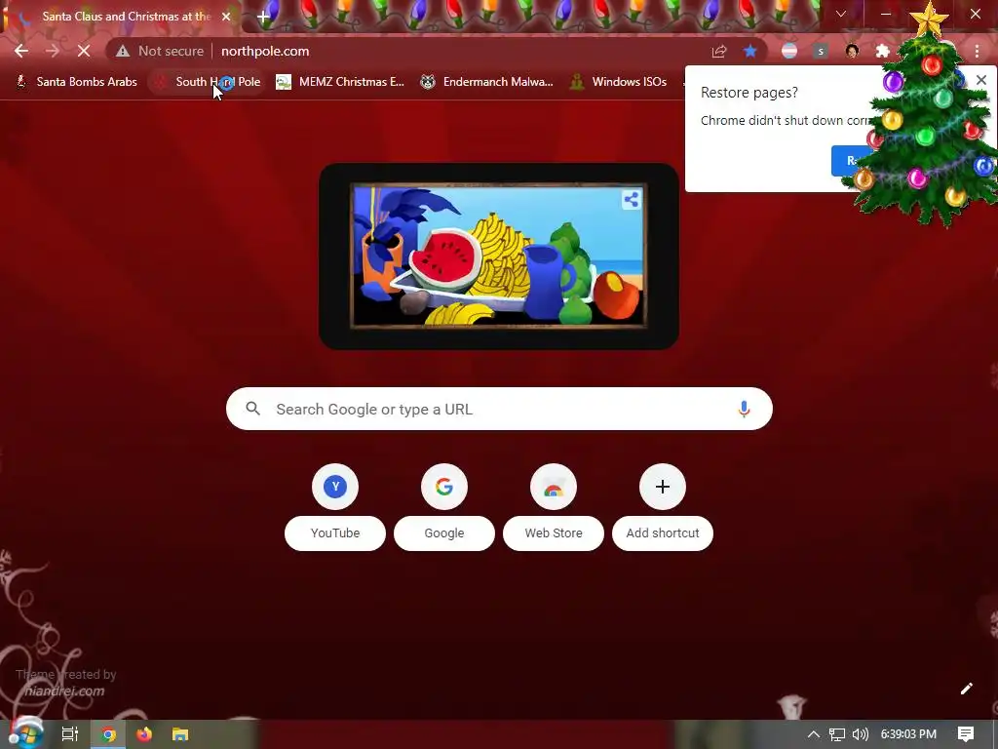The width and height of the screenshot is (998, 749).
Task: Open the Endermanch Malware bookmark
Action: tap(487, 82)
